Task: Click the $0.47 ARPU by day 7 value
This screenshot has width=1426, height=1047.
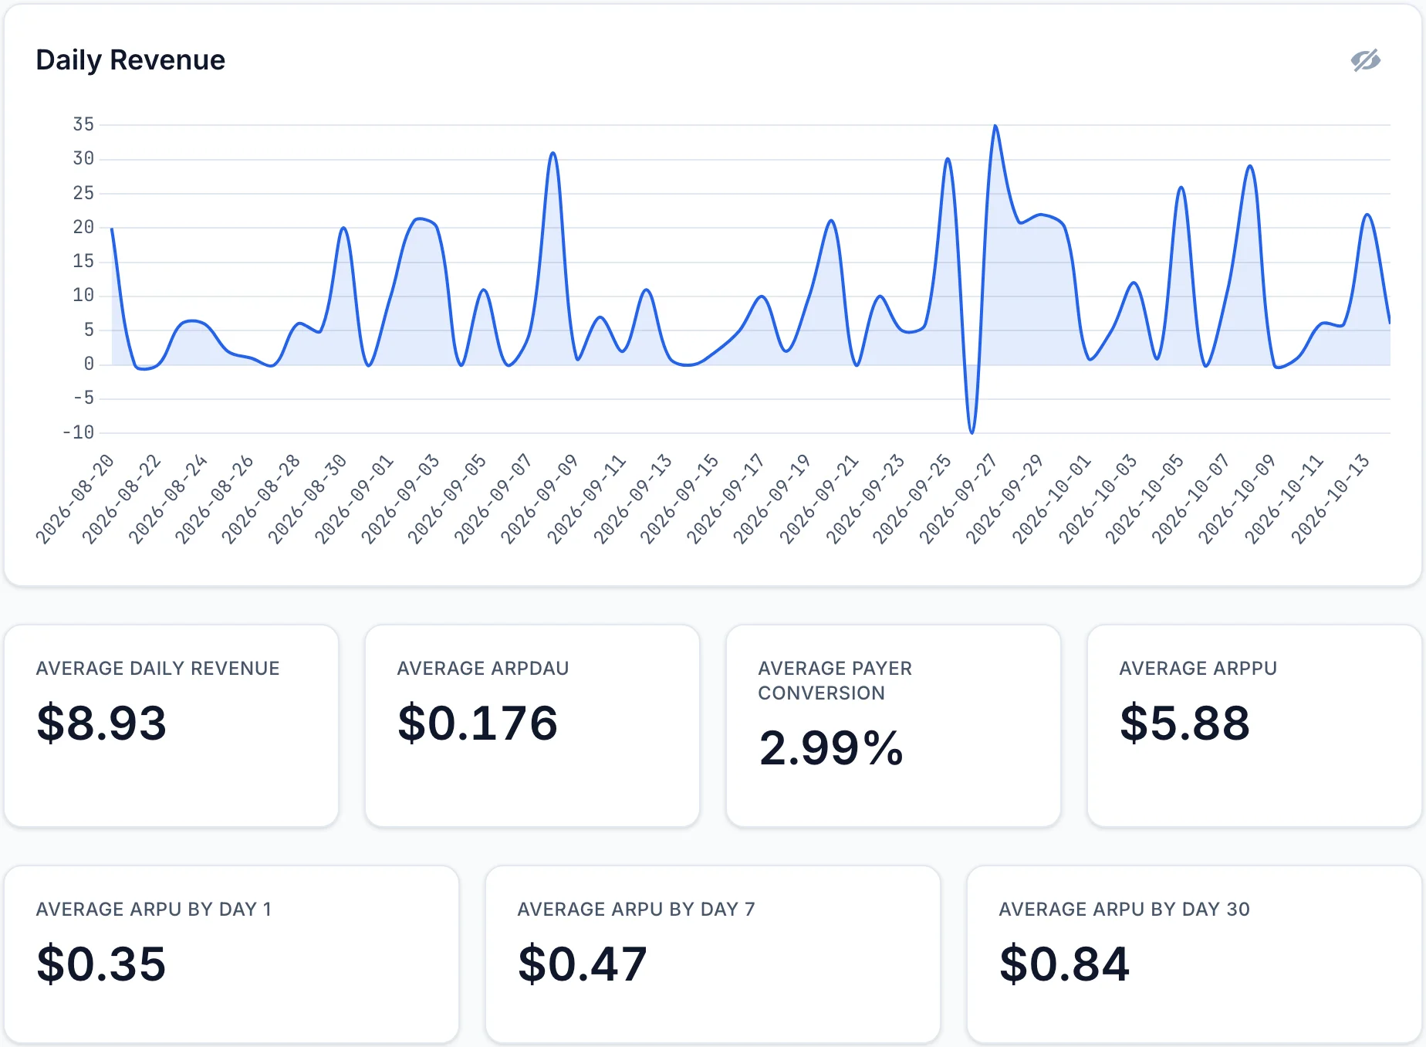Action: click(583, 964)
